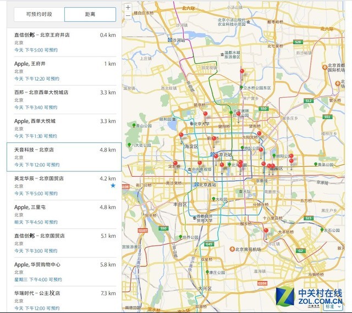Click the red pin right of 地坛公园
The width and height of the screenshot is (352, 313).
coord(261,149)
